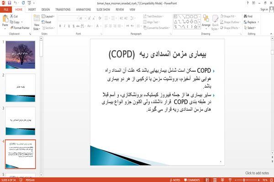Switch to the REVIEW tab

point(120,10)
